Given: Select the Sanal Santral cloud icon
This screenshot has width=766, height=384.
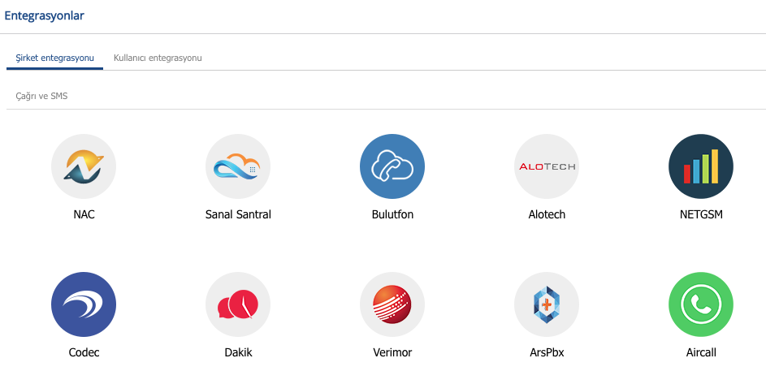Looking at the screenshot, I should click(x=238, y=166).
